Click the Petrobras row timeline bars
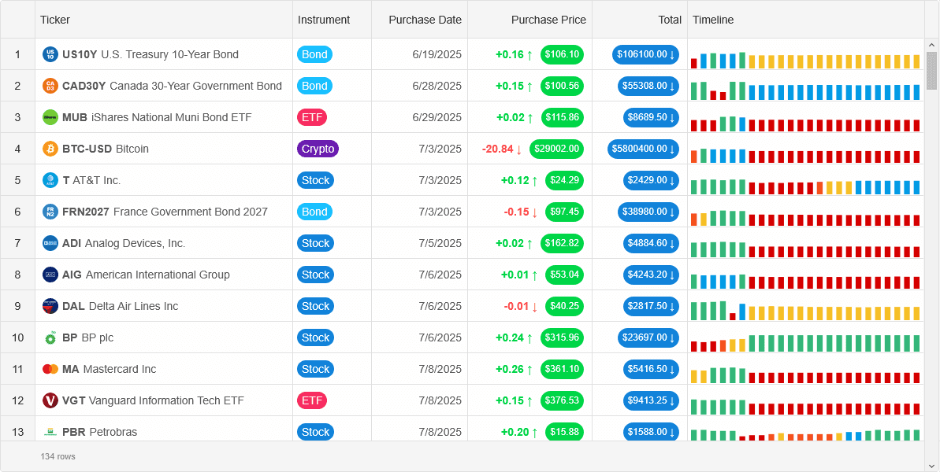This screenshot has height=472, width=940. pyautogui.click(x=805, y=435)
